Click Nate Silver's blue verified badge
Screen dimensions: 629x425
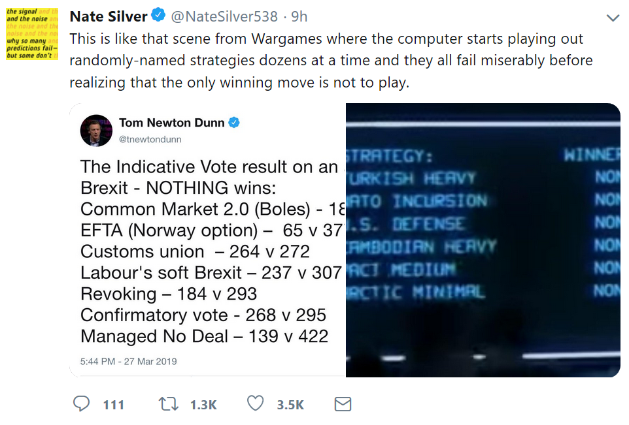pos(158,16)
